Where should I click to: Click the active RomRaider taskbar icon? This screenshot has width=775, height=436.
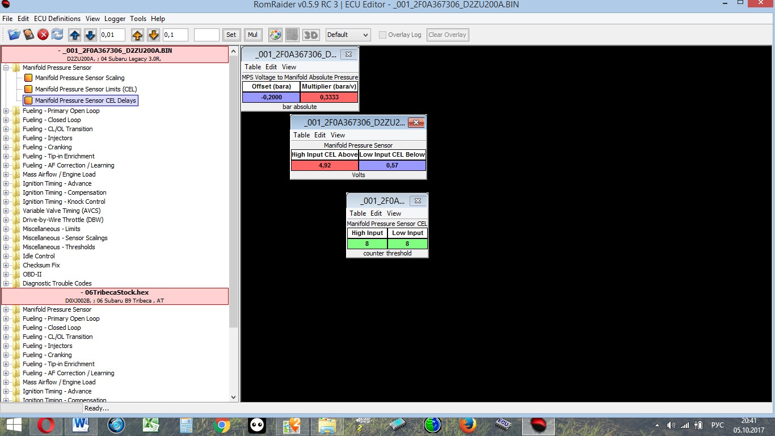538,425
